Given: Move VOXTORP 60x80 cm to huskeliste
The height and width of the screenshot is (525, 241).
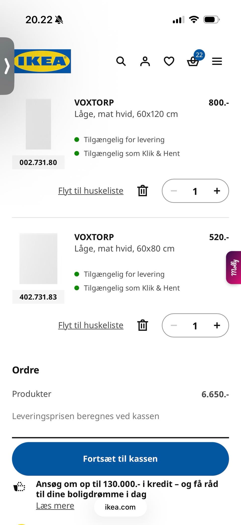Looking at the screenshot, I should click(x=91, y=325).
